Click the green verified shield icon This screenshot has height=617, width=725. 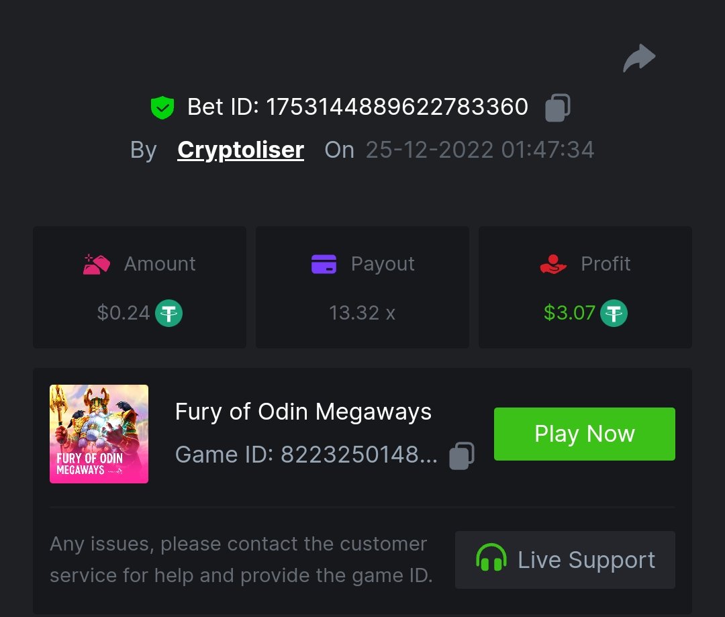pos(162,107)
